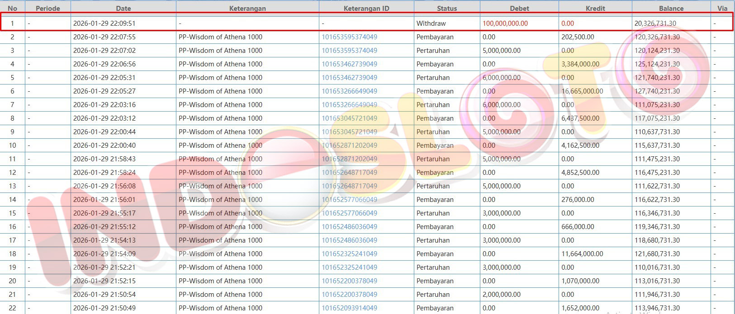The image size is (735, 314).
Task: Click the Debet column header
Action: (x=519, y=8)
